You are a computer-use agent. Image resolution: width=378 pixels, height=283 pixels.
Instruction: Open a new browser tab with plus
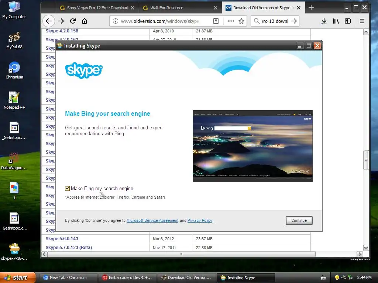coord(311,8)
